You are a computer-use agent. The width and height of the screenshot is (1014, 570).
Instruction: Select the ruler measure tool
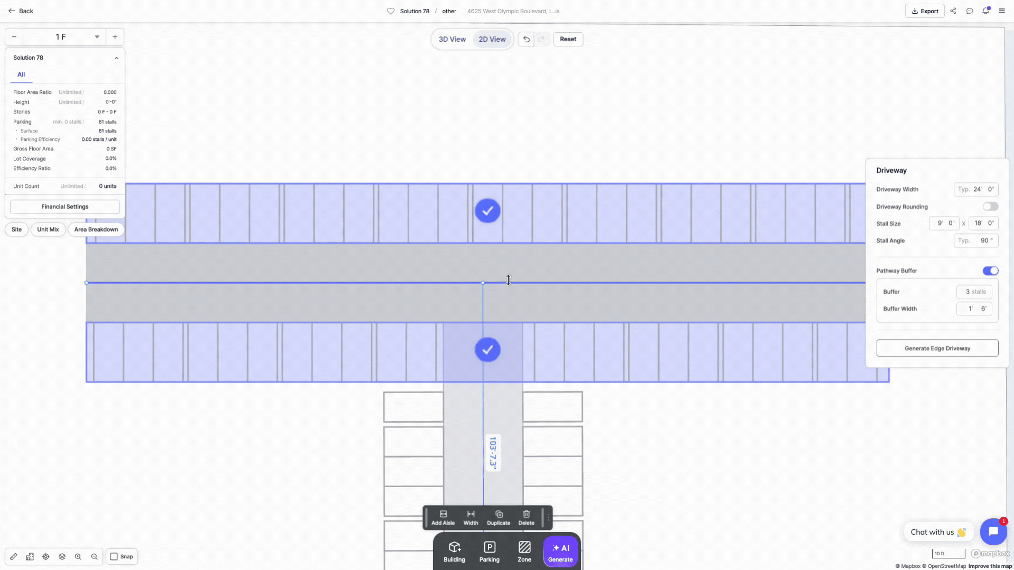14,556
